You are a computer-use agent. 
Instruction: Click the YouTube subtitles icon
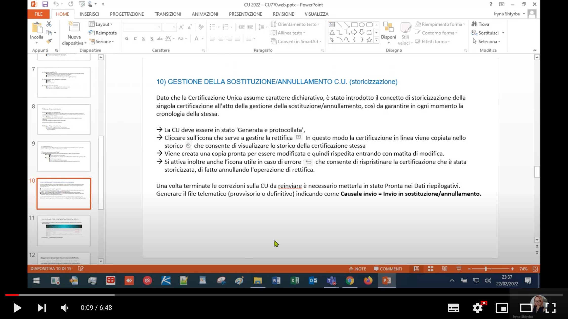click(x=453, y=308)
